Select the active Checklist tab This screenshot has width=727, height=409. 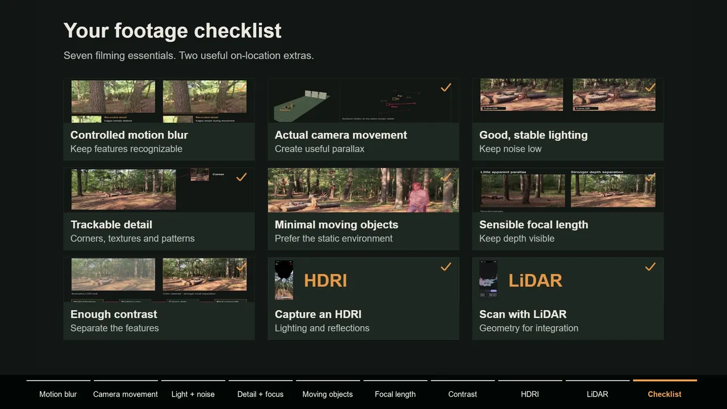pos(665,394)
